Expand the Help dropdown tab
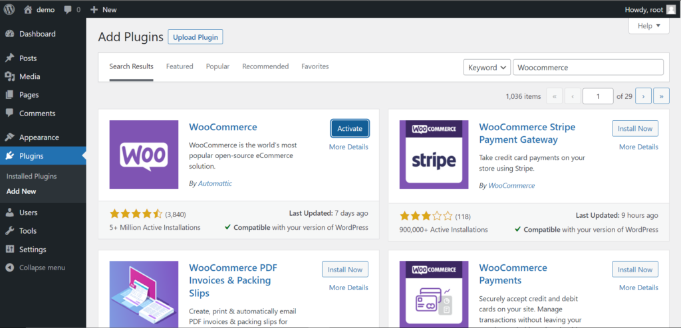 649,26
